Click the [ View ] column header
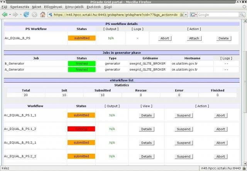Viewport: 247px width, 171px height. pos(146,106)
